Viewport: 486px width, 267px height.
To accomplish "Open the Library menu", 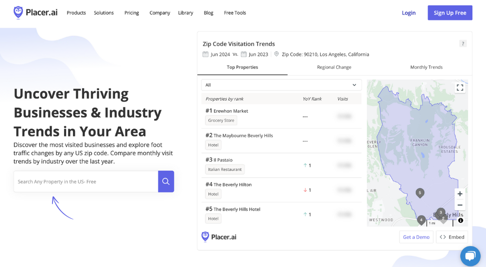I will pyautogui.click(x=186, y=13).
